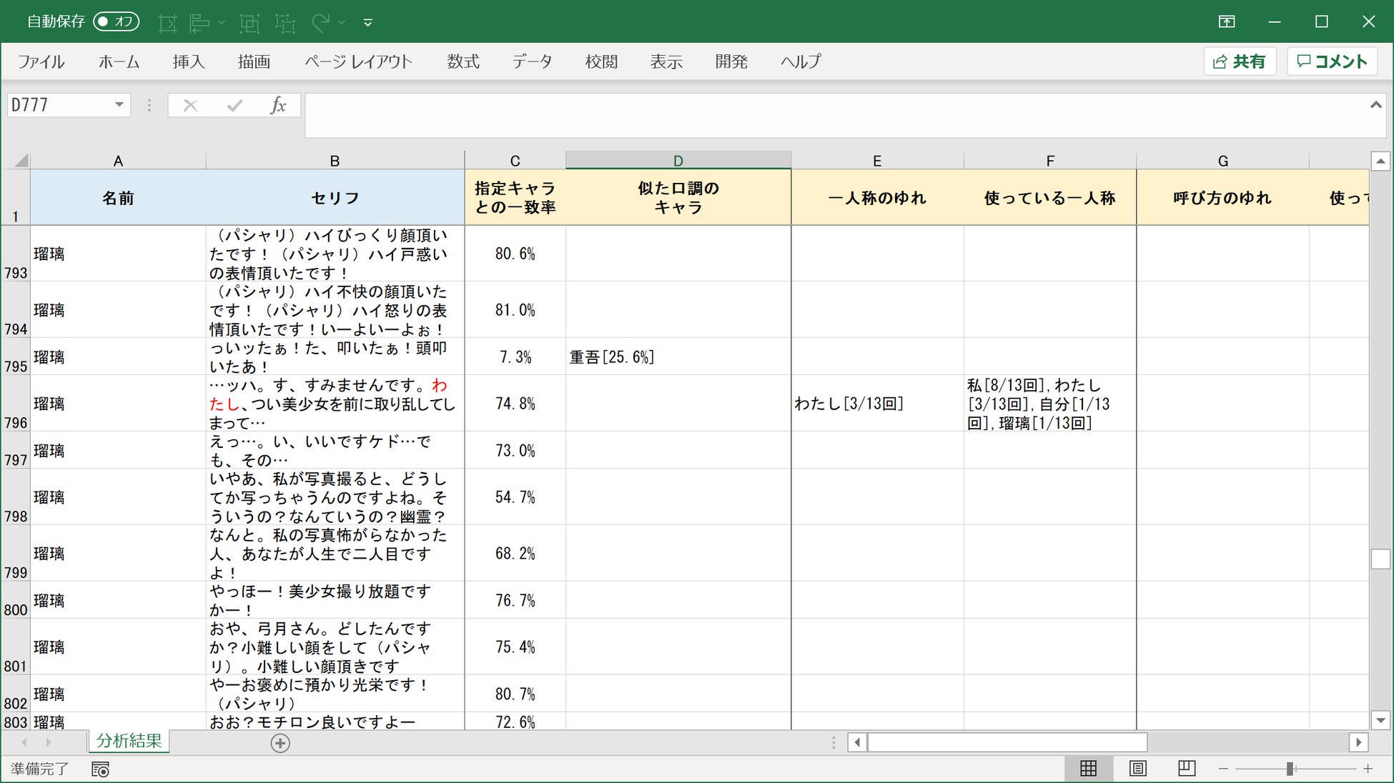This screenshot has height=783, width=1394.
Task: Expand the Name Box dropdown arrow
Action: (119, 105)
